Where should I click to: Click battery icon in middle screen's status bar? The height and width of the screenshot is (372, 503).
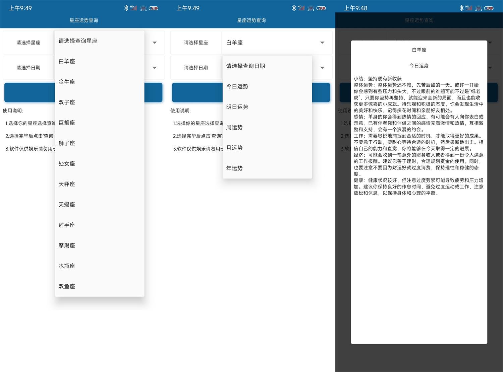(321, 8)
